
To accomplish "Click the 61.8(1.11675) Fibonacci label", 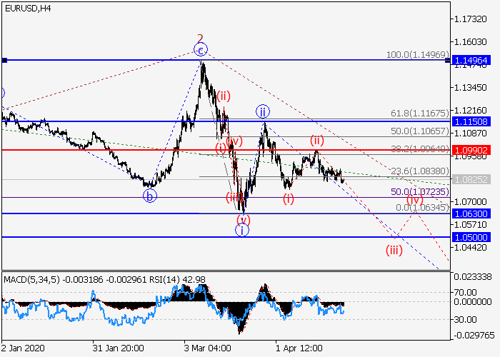I will [x=419, y=114].
